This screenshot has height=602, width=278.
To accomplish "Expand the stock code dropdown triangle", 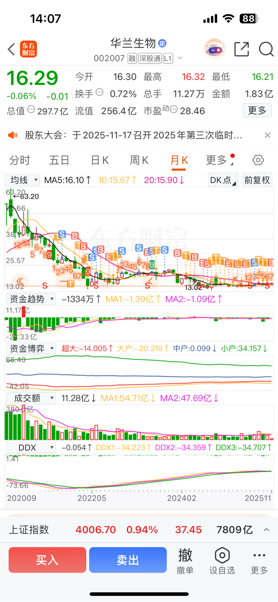I will point(180,58).
